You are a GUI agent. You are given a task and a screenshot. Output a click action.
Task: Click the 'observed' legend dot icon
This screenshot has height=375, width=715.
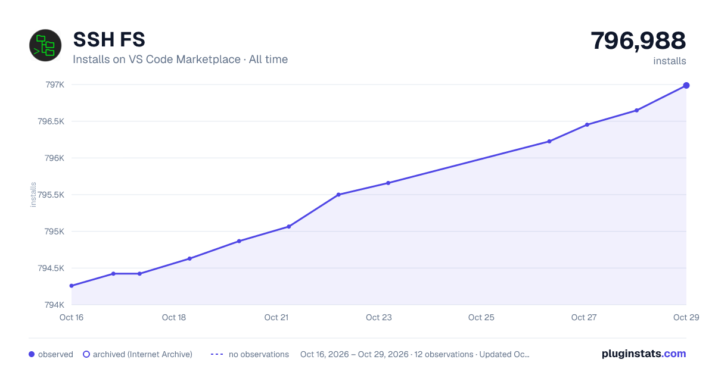click(x=32, y=354)
